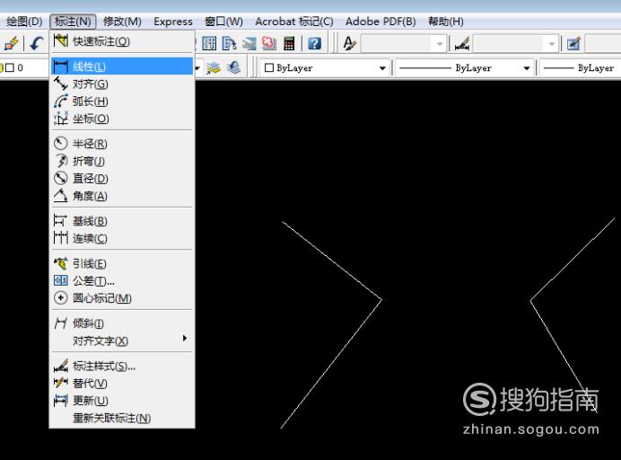This screenshot has width=621, height=460.
Task: Click the markup set manager icon
Action: (x=249, y=43)
